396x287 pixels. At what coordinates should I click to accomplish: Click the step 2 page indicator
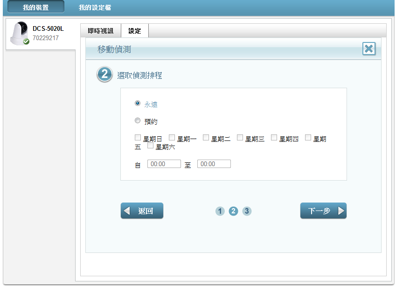coord(233,211)
